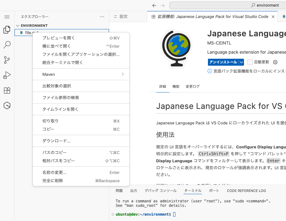Switch to the 詳細 extension tab

click(x=162, y=87)
